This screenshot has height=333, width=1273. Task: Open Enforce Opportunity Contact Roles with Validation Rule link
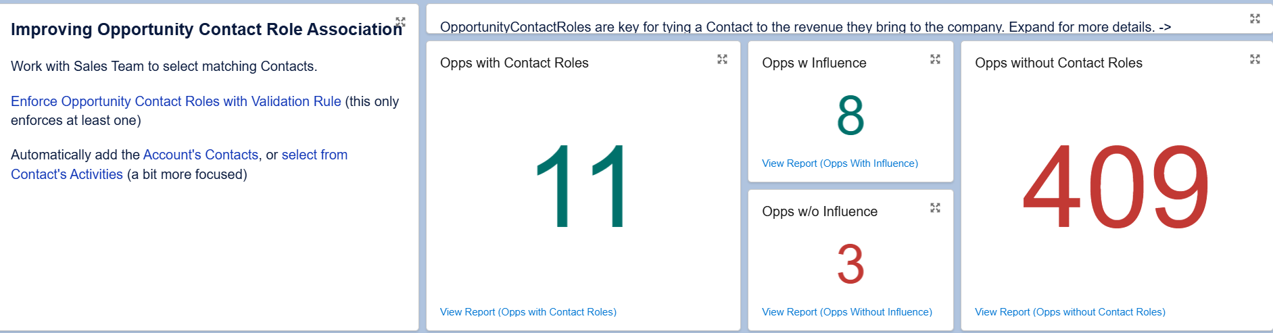click(x=176, y=101)
